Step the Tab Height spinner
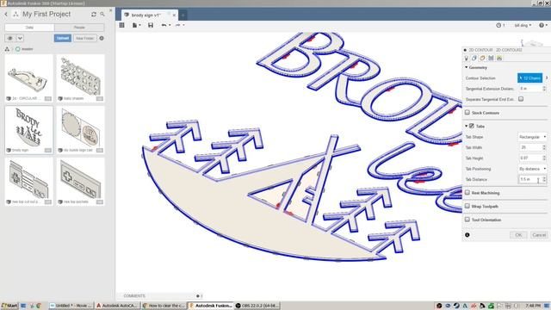551x310 pixels. point(544,158)
